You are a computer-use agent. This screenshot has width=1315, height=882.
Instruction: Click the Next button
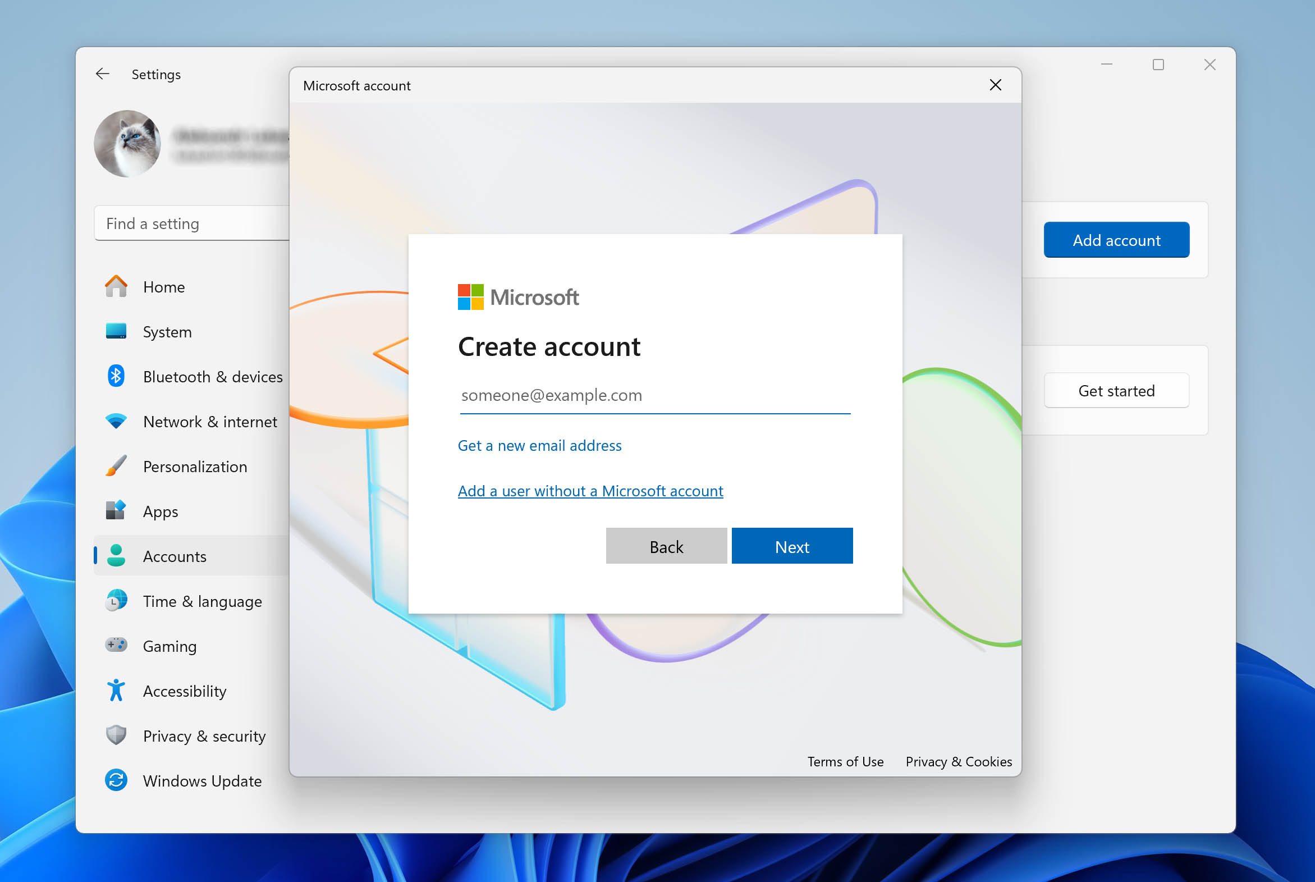[791, 546]
